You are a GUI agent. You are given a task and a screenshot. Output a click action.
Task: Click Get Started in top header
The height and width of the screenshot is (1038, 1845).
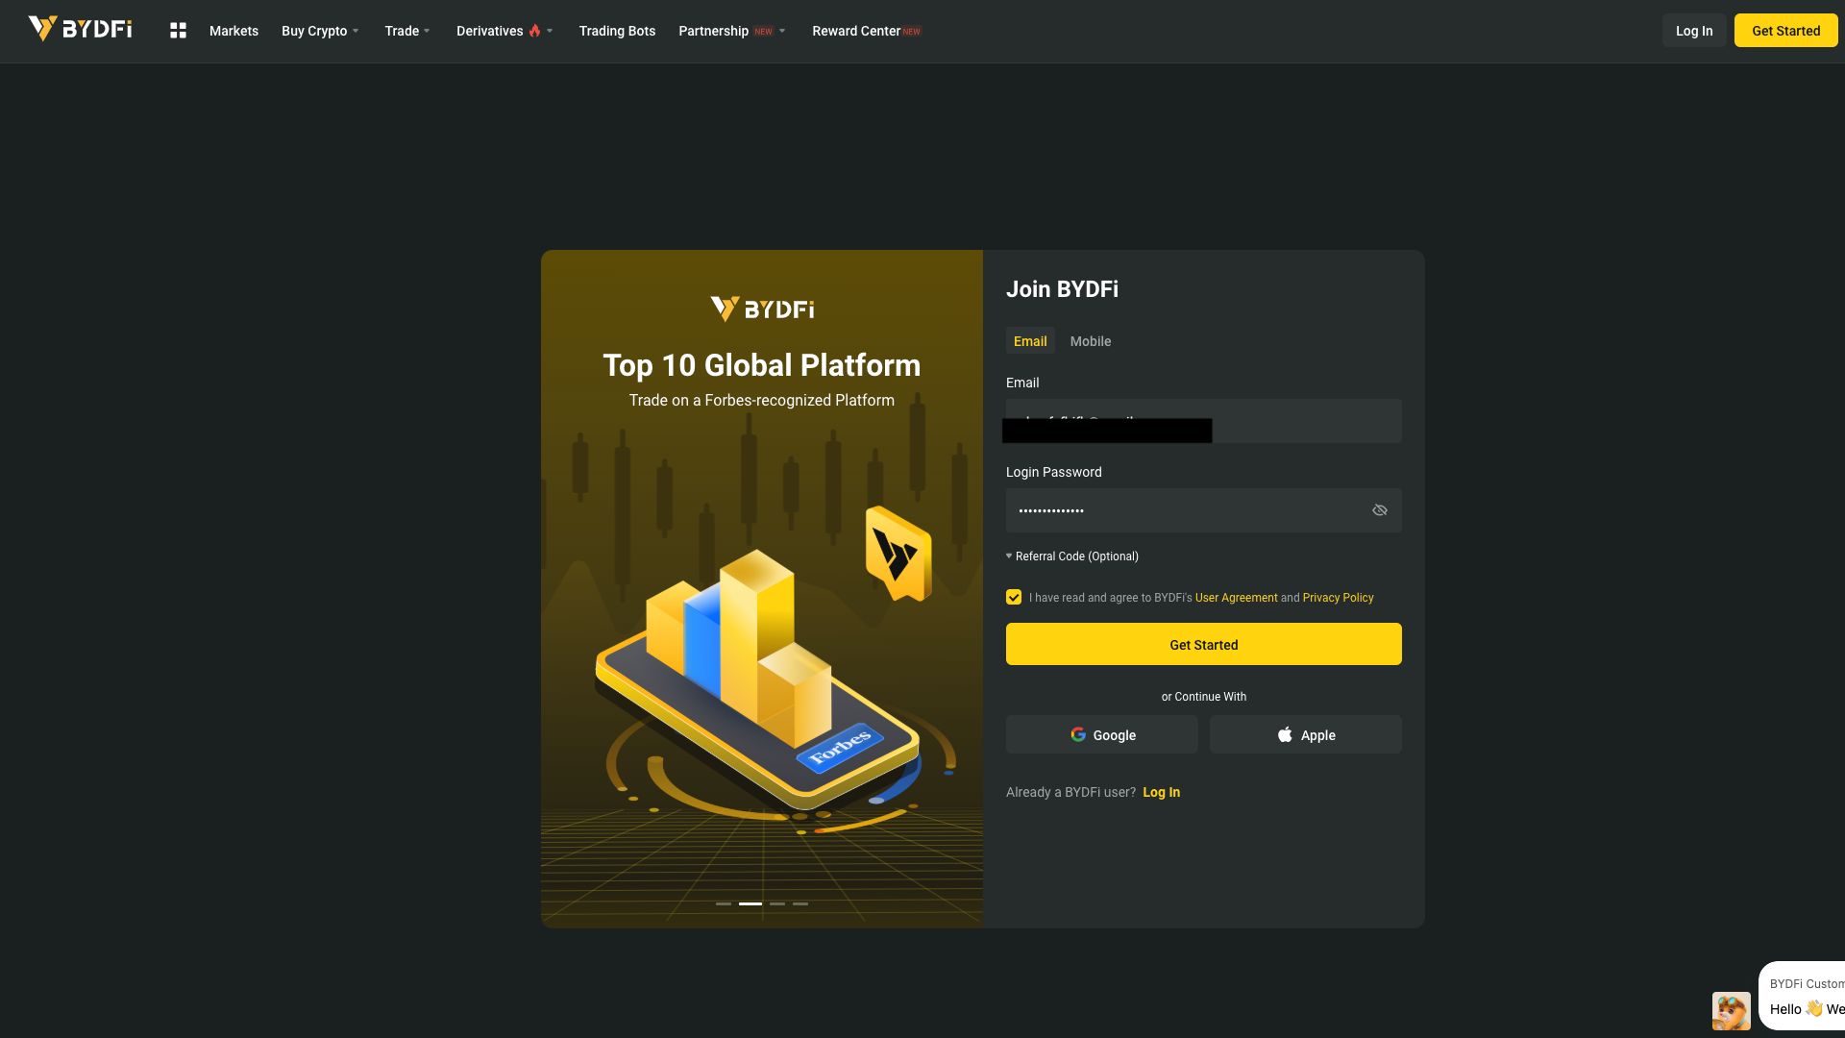(1785, 31)
